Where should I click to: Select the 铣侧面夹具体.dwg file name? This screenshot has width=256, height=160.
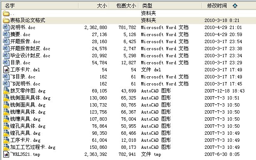pyautogui.click(x=30, y=98)
